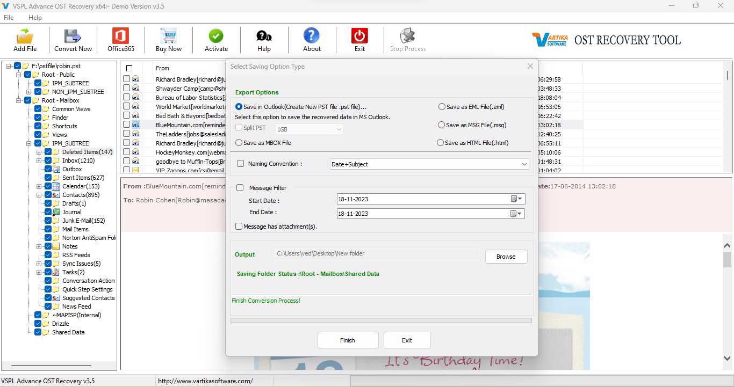
Task: Click the Buy Now cart icon
Action: point(168,36)
